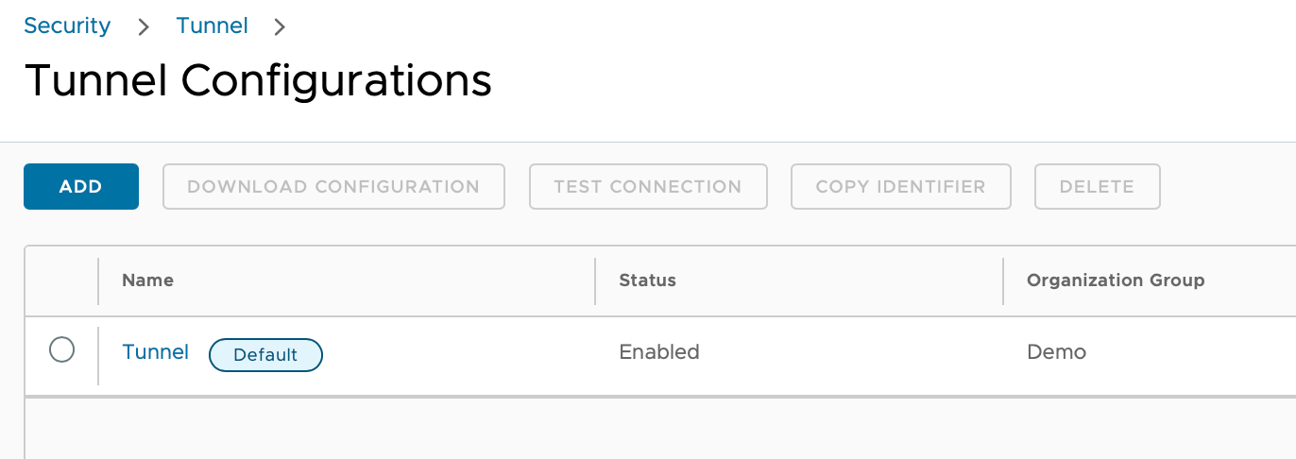Viewport: 1296px width, 459px height.
Task: Click the Enabled status cell
Action: point(659,352)
